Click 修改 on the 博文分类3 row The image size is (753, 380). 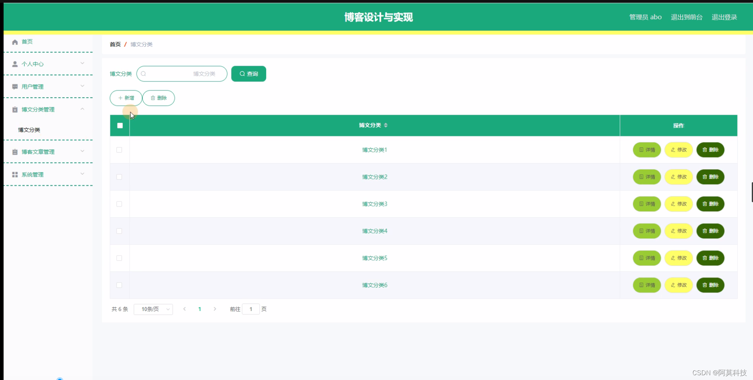click(678, 204)
